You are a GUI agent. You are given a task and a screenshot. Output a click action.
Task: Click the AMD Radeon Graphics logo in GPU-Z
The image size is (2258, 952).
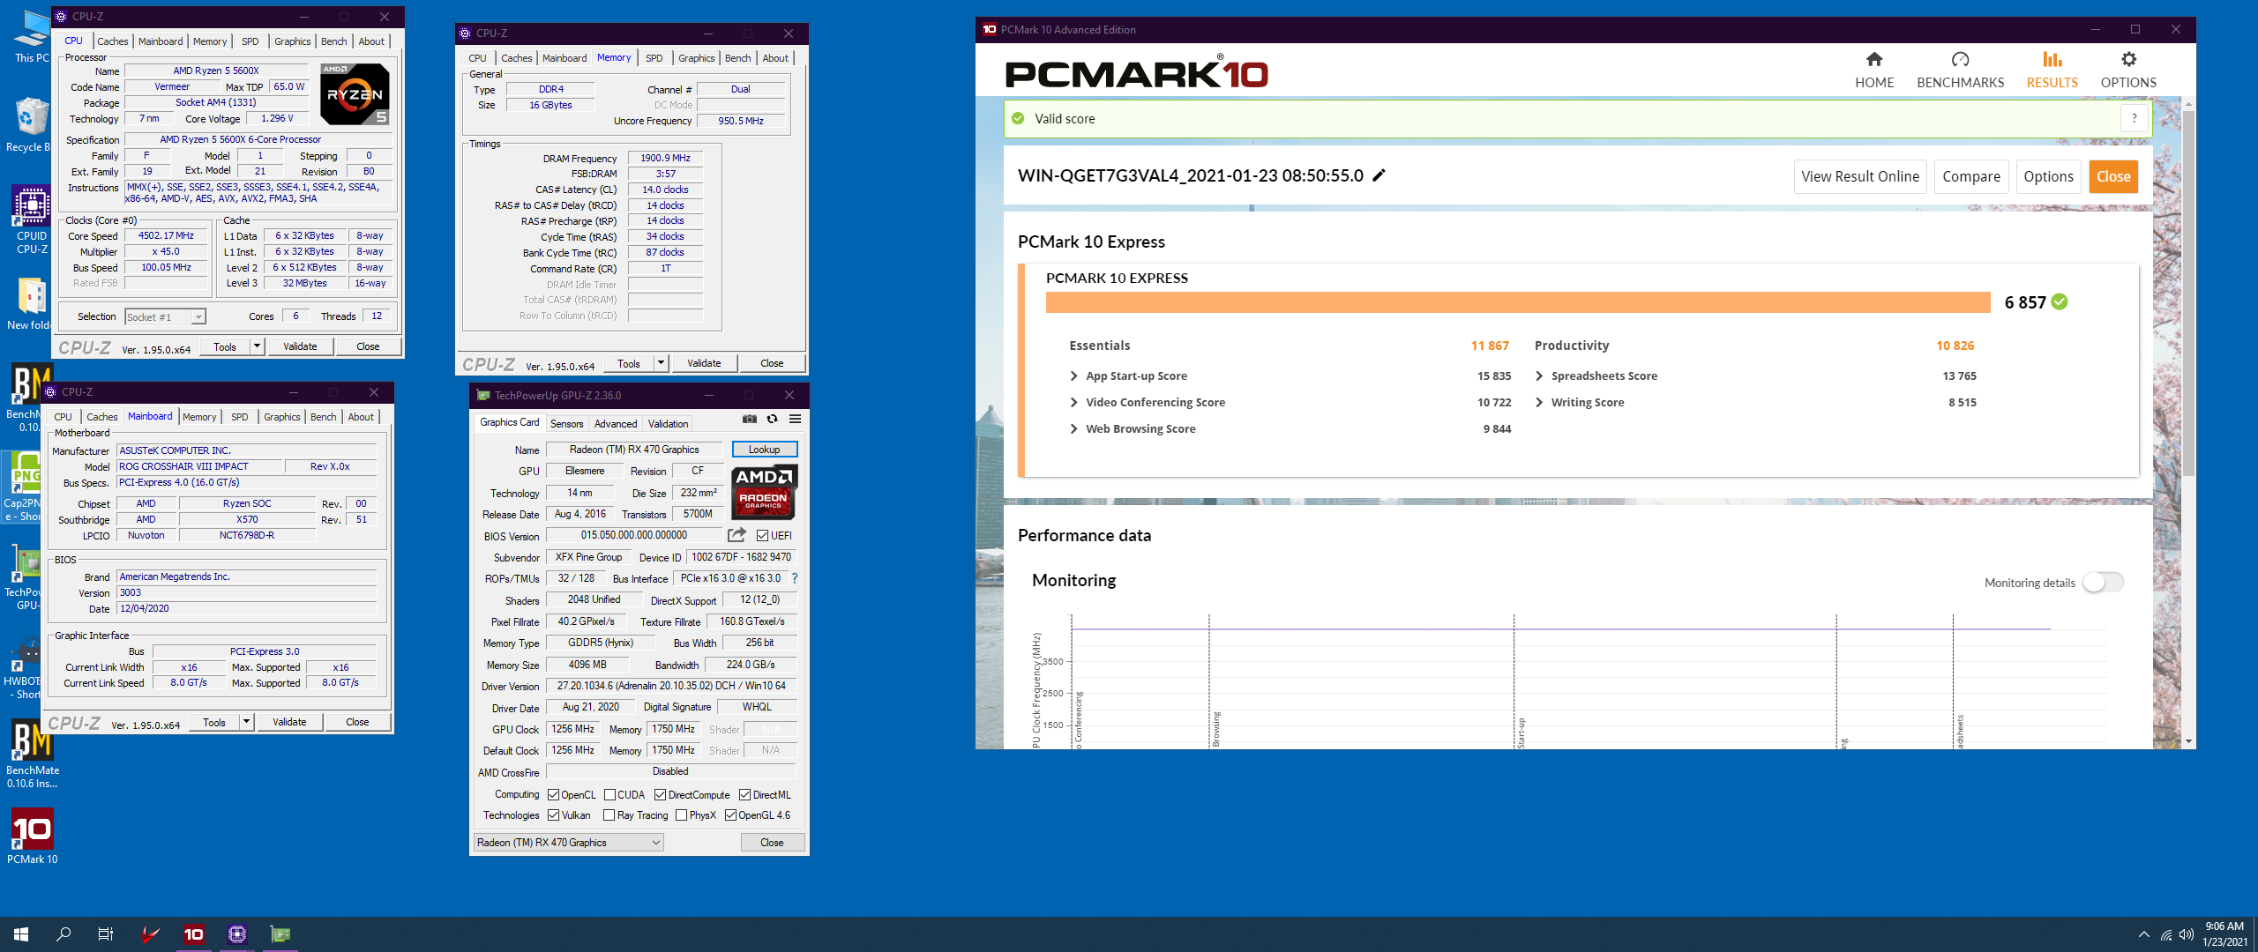tap(764, 493)
